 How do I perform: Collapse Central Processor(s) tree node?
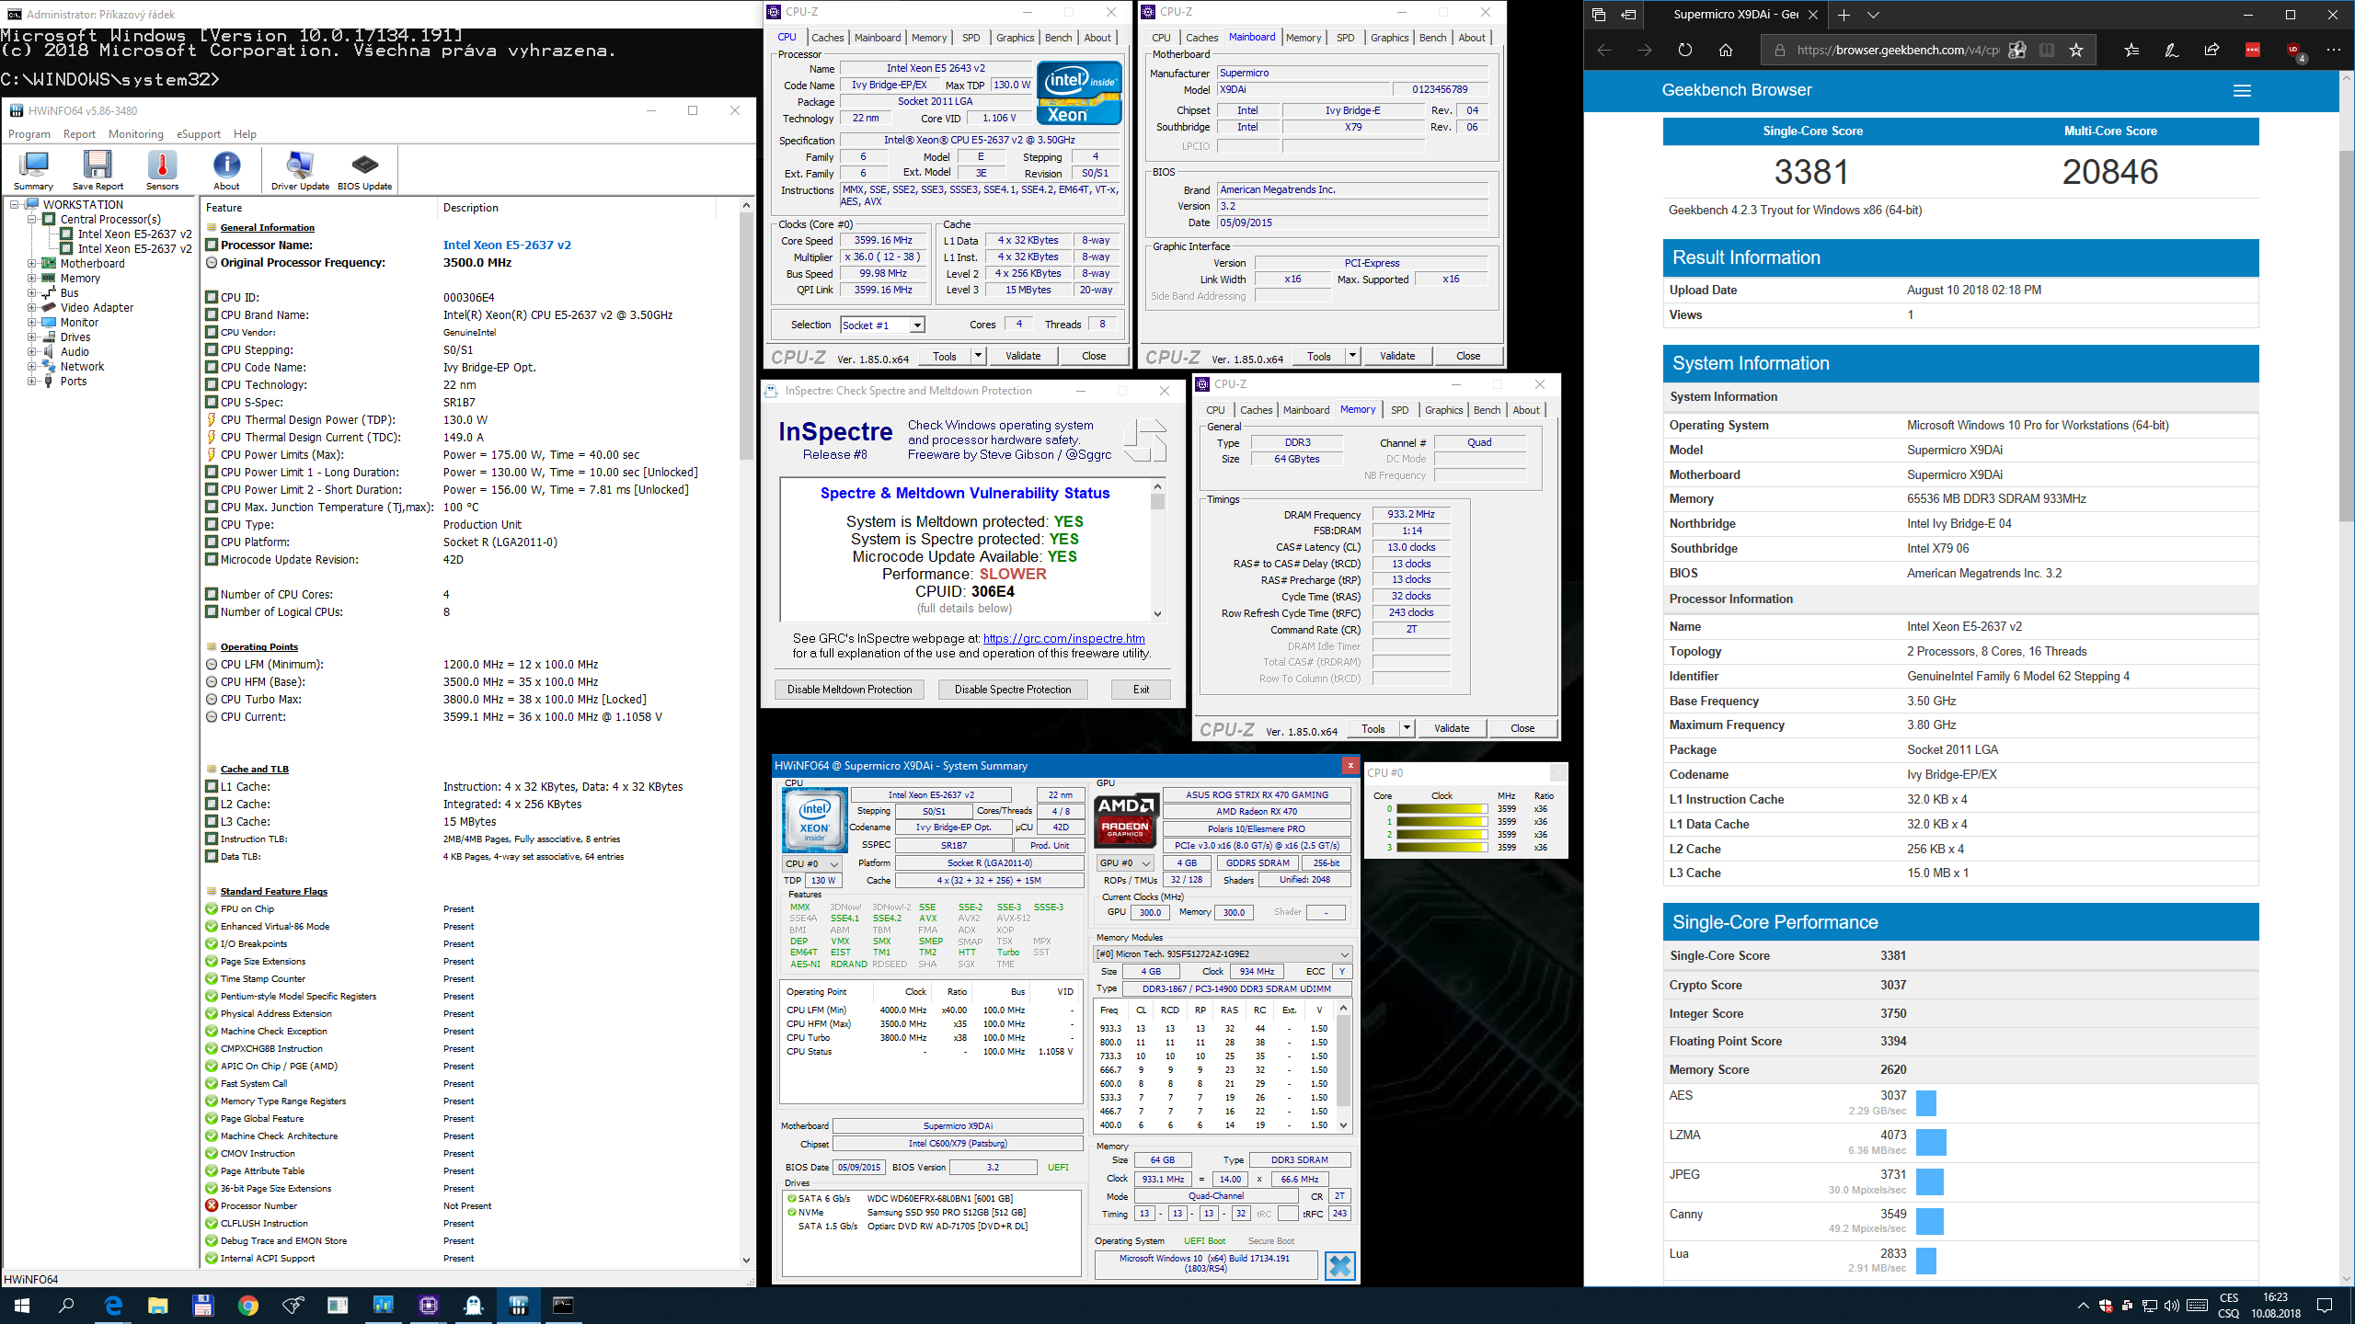pyautogui.click(x=32, y=220)
